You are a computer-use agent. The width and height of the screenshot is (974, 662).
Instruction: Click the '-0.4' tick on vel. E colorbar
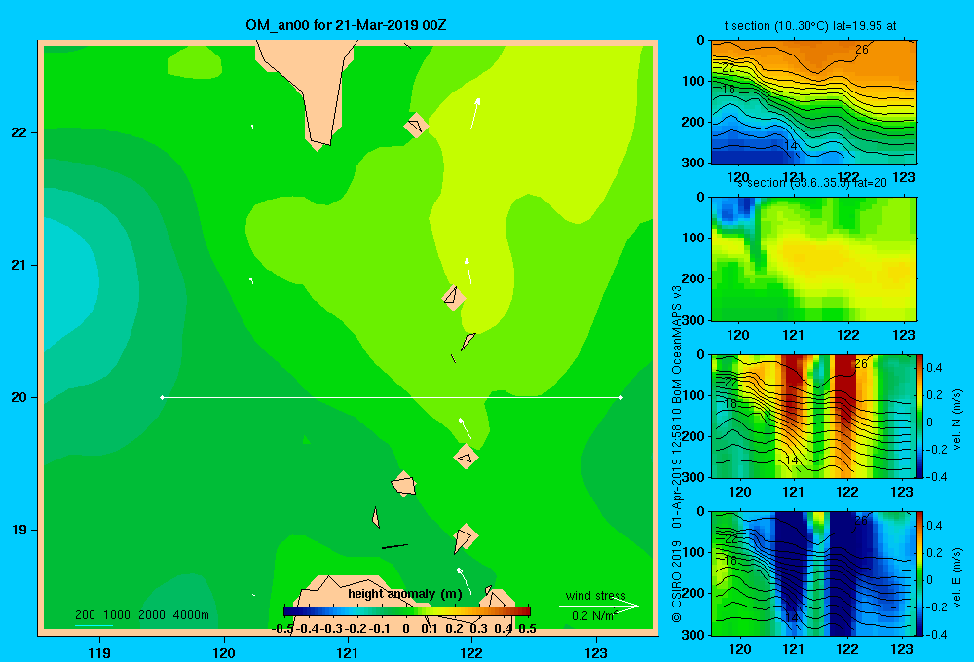935,634
